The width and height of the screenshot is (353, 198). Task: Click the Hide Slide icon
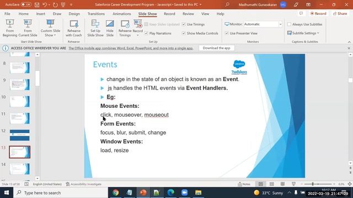[x=110, y=24]
